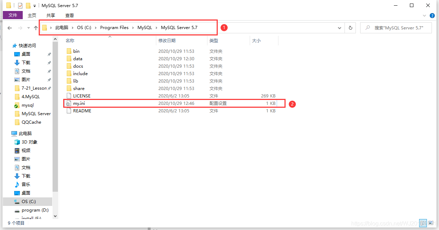Switch to details view layout icon
This screenshot has width=439, height=230.
pyautogui.click(x=423, y=223)
